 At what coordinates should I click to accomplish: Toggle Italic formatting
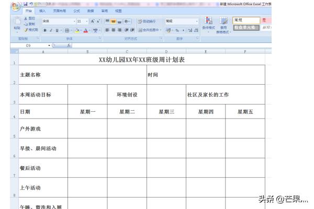click(51, 30)
